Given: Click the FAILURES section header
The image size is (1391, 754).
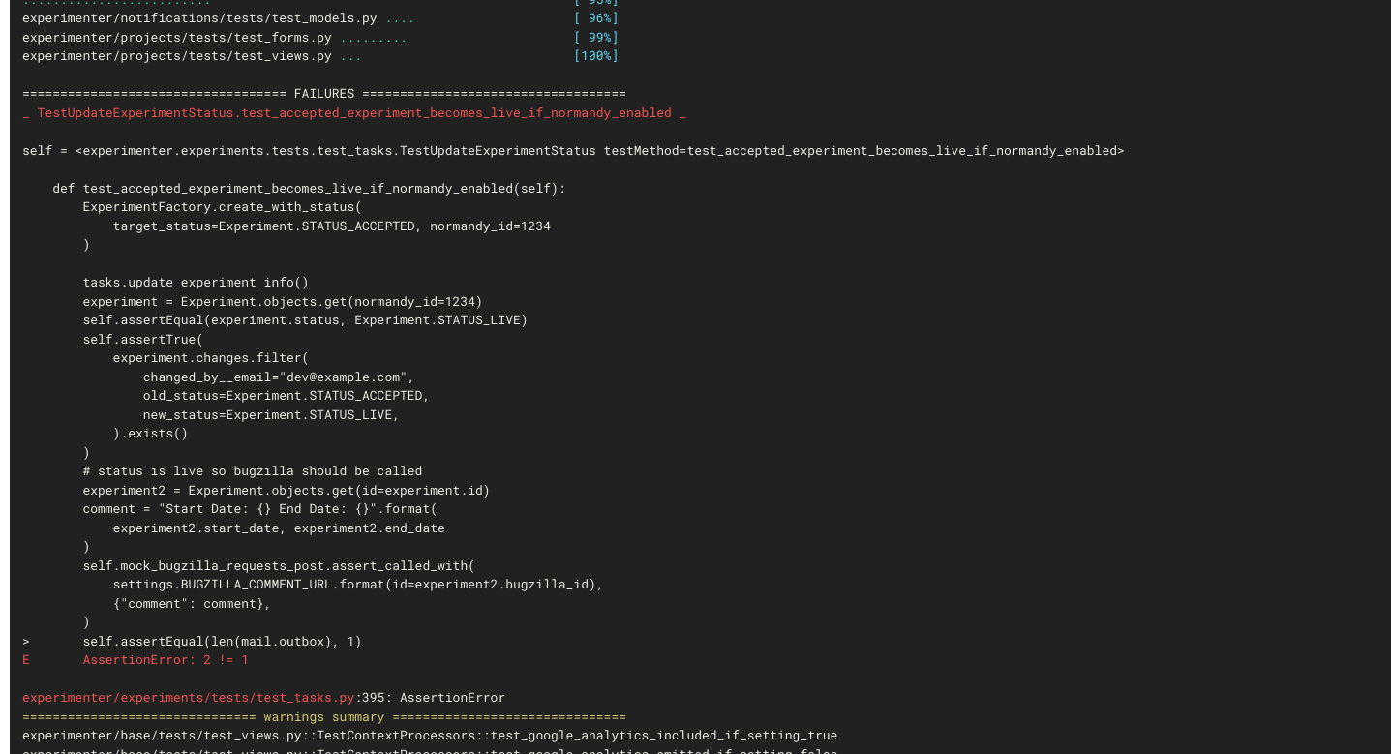Looking at the screenshot, I should (324, 94).
